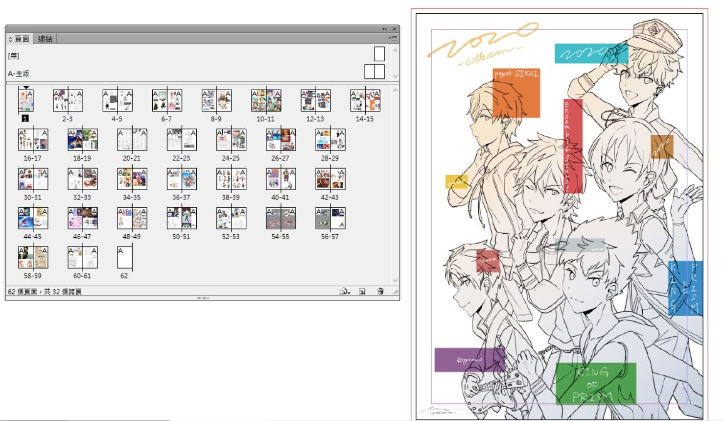Click the purple label block on the cover
Image resolution: width=725 pixels, height=421 pixels.
click(469, 360)
